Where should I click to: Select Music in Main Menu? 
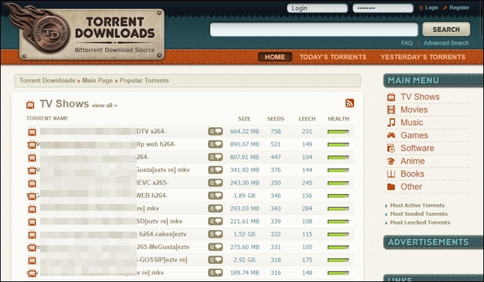click(412, 122)
